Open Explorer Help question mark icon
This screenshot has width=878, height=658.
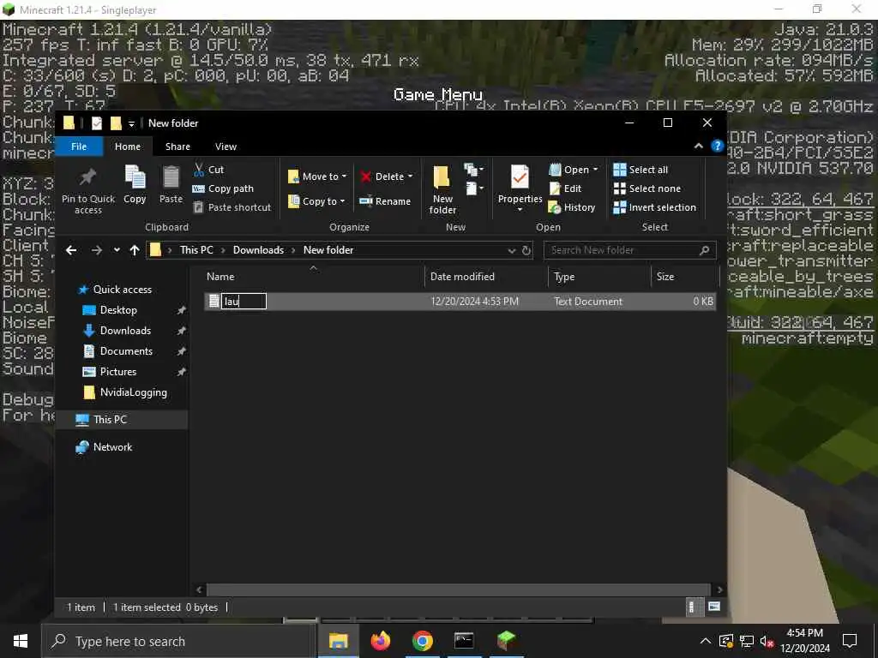[x=718, y=146]
